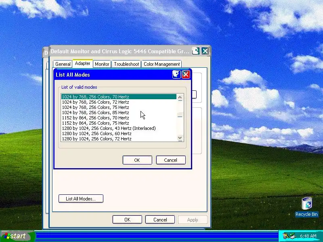This screenshot has height=242, width=323.
Task: Click OK in the monitor properties window
Action: click(x=127, y=219)
